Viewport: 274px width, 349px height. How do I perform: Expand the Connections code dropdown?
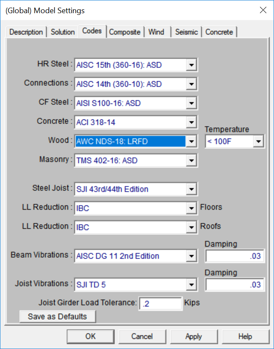(x=191, y=84)
